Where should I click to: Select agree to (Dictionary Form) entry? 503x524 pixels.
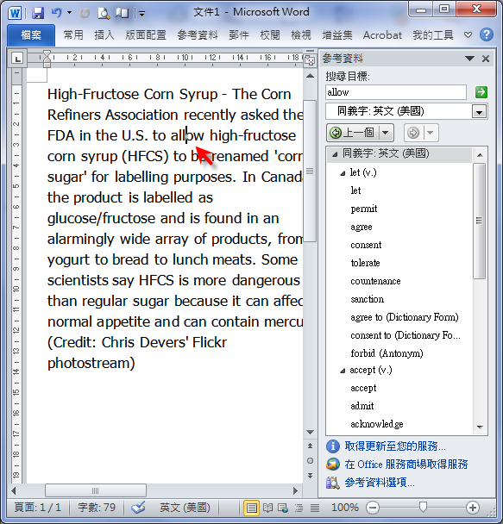coord(405,317)
